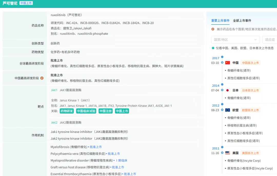Click the 2017 timeline marker dot

222,57
